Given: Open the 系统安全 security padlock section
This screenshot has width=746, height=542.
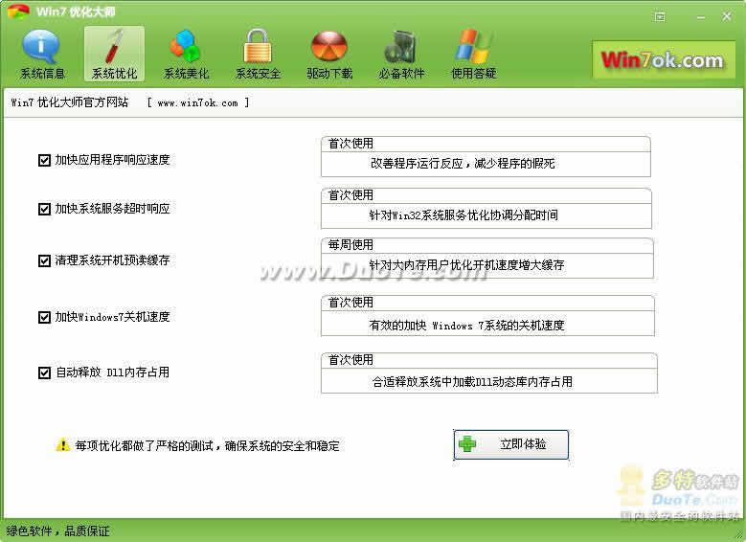Looking at the screenshot, I should click(x=258, y=55).
